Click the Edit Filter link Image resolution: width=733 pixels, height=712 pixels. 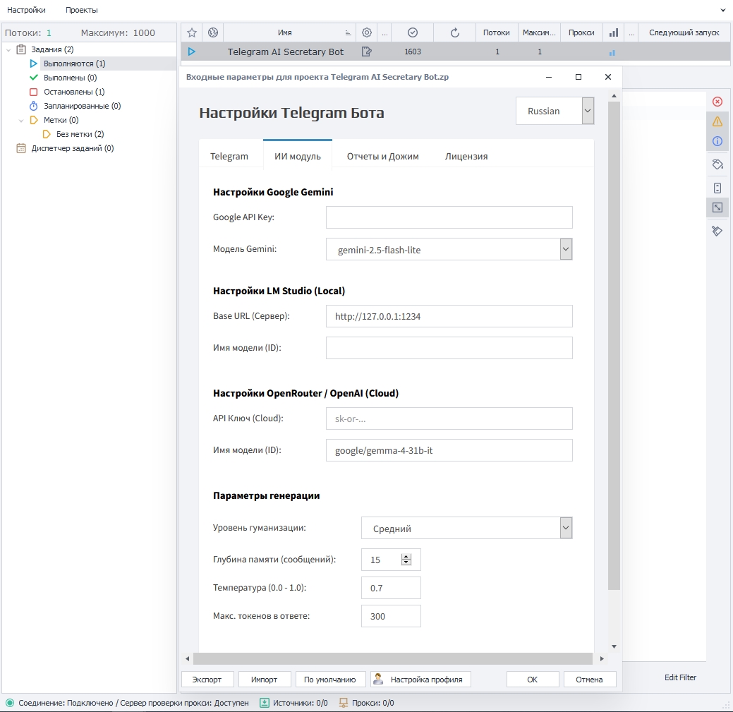click(x=680, y=677)
